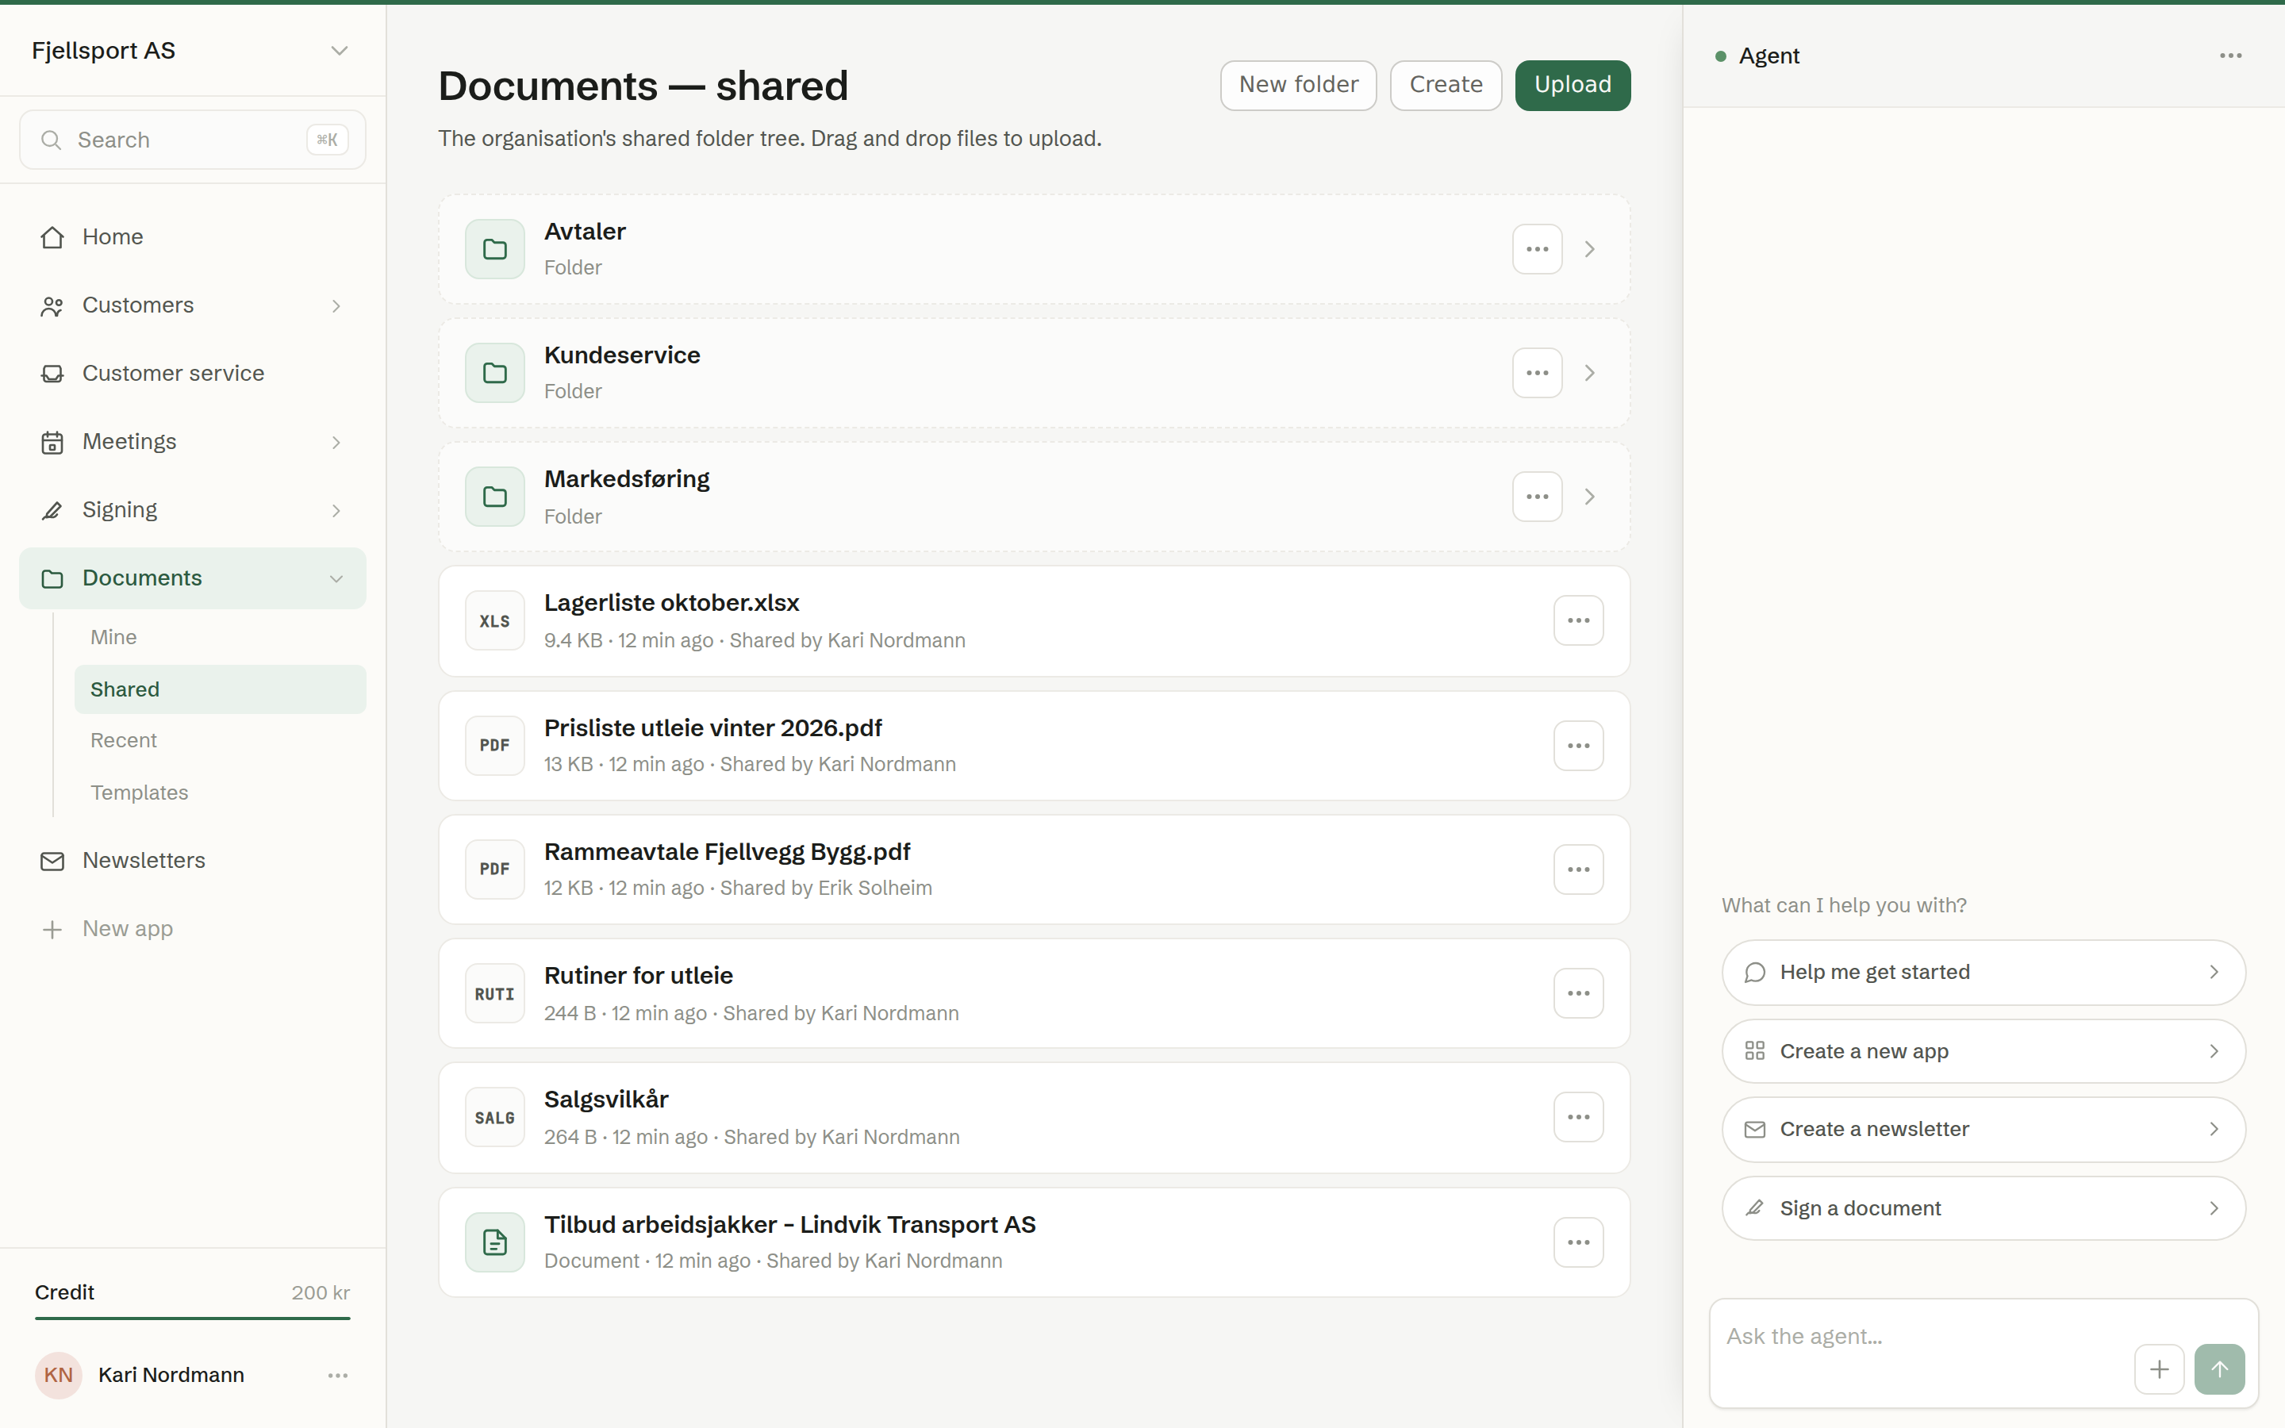Screen dimensions: 2285x1428
Task: Click the KN user avatar
Action: pos(59,1375)
